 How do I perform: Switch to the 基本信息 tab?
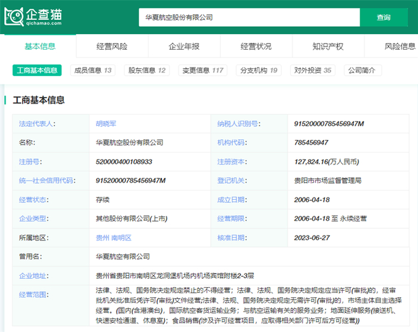click(40, 47)
